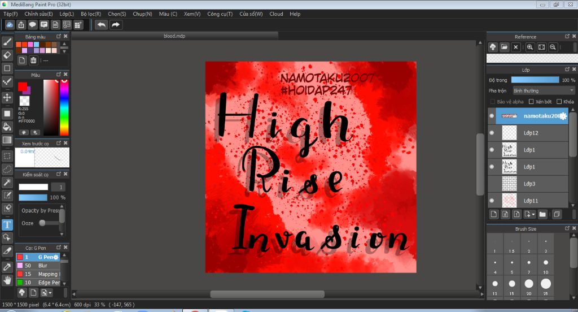Select the Mapping pen brush
The width and height of the screenshot is (578, 312).
pos(38,274)
